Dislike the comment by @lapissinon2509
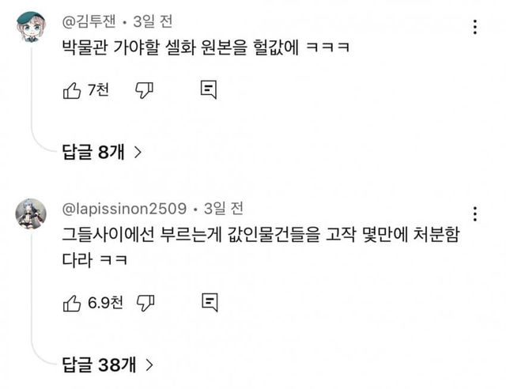This screenshot has width=506, height=389. tap(145, 302)
